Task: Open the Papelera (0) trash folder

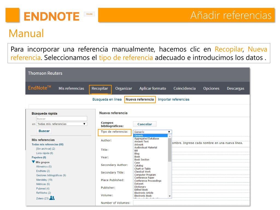Action: pyautogui.click(x=39, y=157)
